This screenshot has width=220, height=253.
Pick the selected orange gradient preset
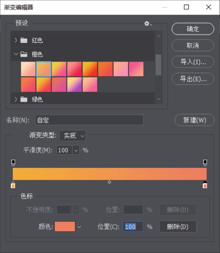[x=44, y=69]
